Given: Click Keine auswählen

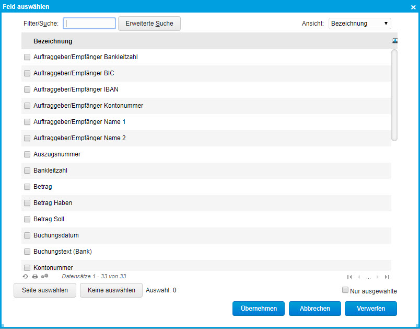Looking at the screenshot, I should point(111,290).
